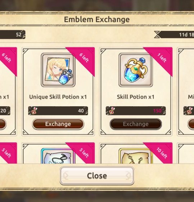Tap the '1 left' ribbon on Skill Potion
The height and width of the screenshot is (202, 194).
point(162,58)
